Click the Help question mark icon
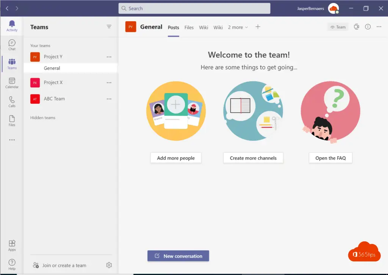The height and width of the screenshot is (275, 388). coord(12,264)
